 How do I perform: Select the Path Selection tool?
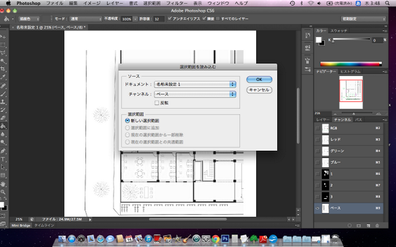[3, 167]
